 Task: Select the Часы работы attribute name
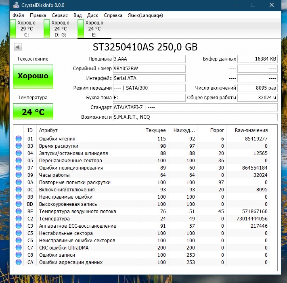click(54, 175)
